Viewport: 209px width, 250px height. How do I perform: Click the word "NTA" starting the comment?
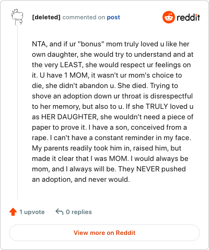[x=39, y=44]
